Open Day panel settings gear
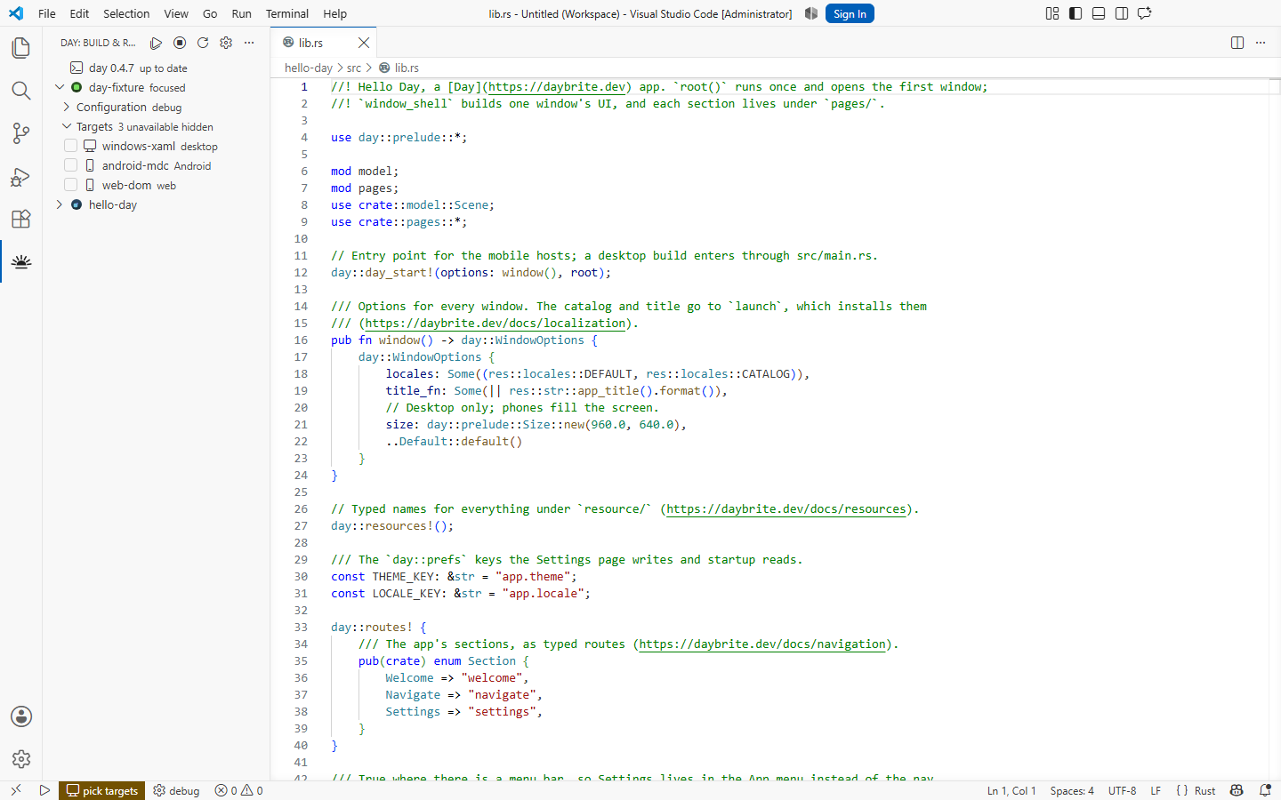Image resolution: width=1281 pixels, height=800 pixels. click(x=226, y=43)
